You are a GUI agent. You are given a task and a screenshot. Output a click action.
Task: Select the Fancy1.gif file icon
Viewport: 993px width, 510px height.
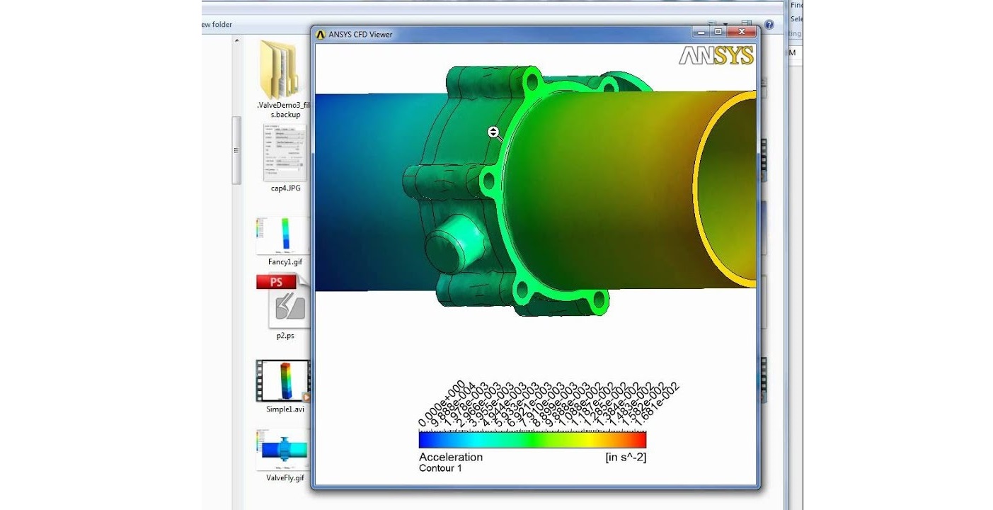tap(283, 236)
